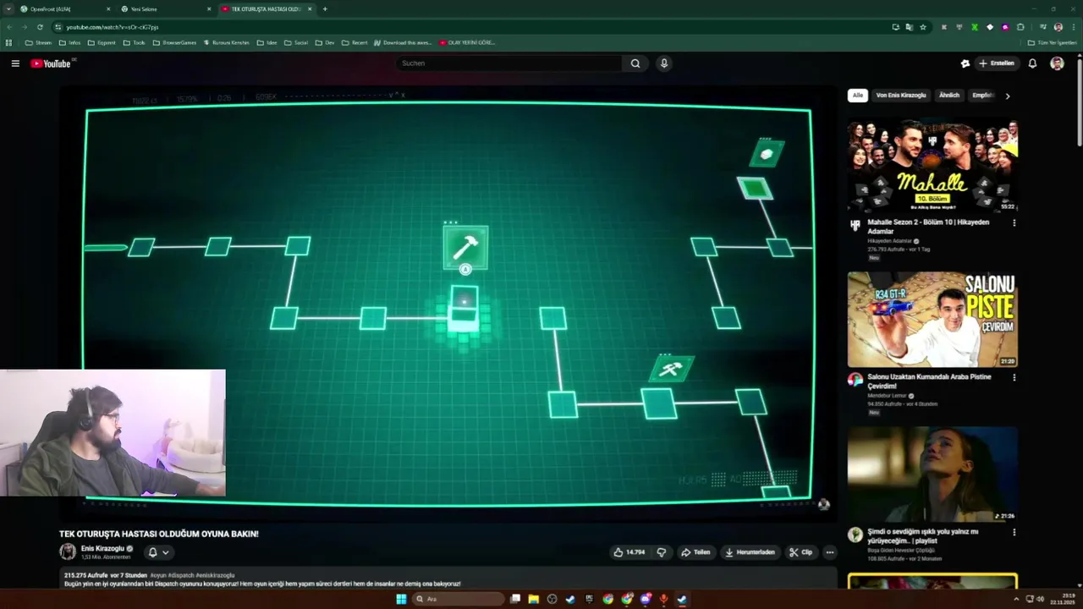Viewport: 1083px width, 609px height.
Task: Click the Herunterladen download button
Action: point(750,552)
